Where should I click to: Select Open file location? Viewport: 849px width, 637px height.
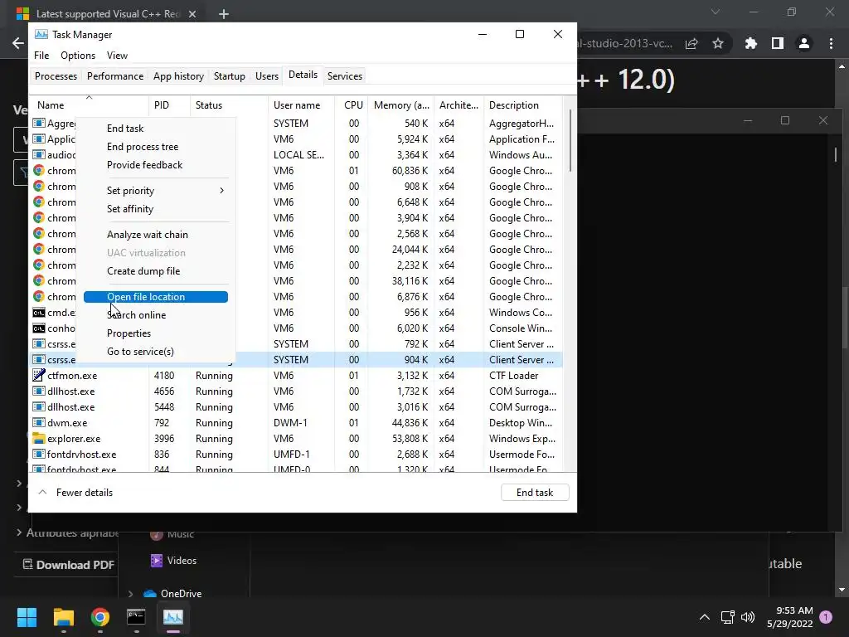[x=156, y=297]
